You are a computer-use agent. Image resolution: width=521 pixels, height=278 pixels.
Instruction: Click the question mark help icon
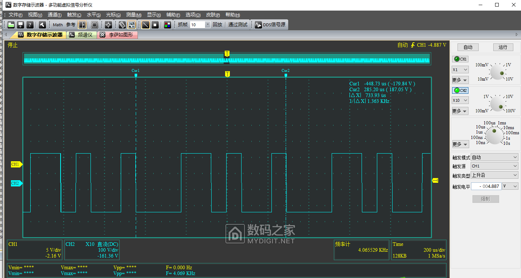click(30, 25)
